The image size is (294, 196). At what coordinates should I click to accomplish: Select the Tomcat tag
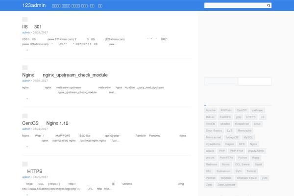(251, 171)
